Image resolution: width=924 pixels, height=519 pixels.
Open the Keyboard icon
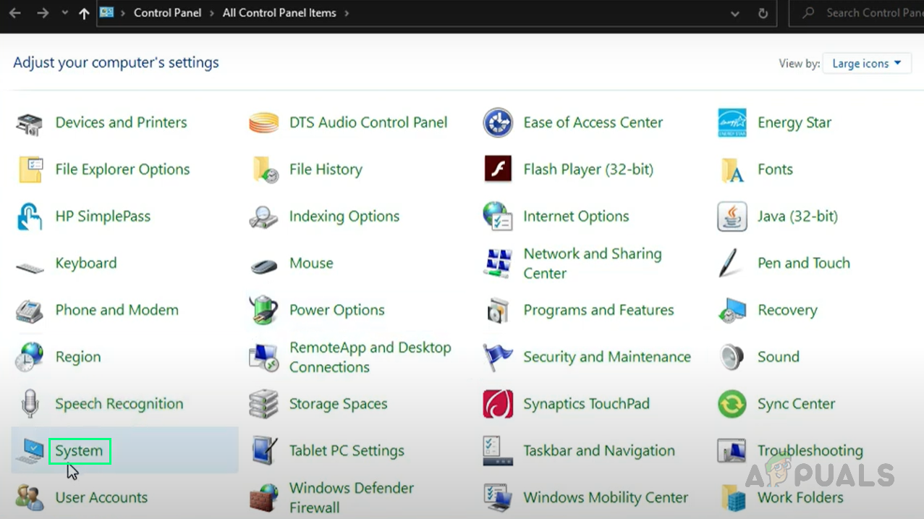[x=30, y=266]
